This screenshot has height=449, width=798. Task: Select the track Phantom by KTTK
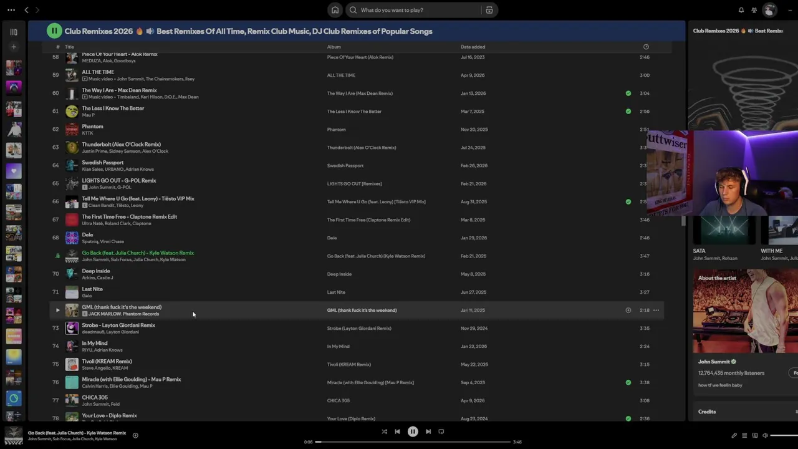92,127
